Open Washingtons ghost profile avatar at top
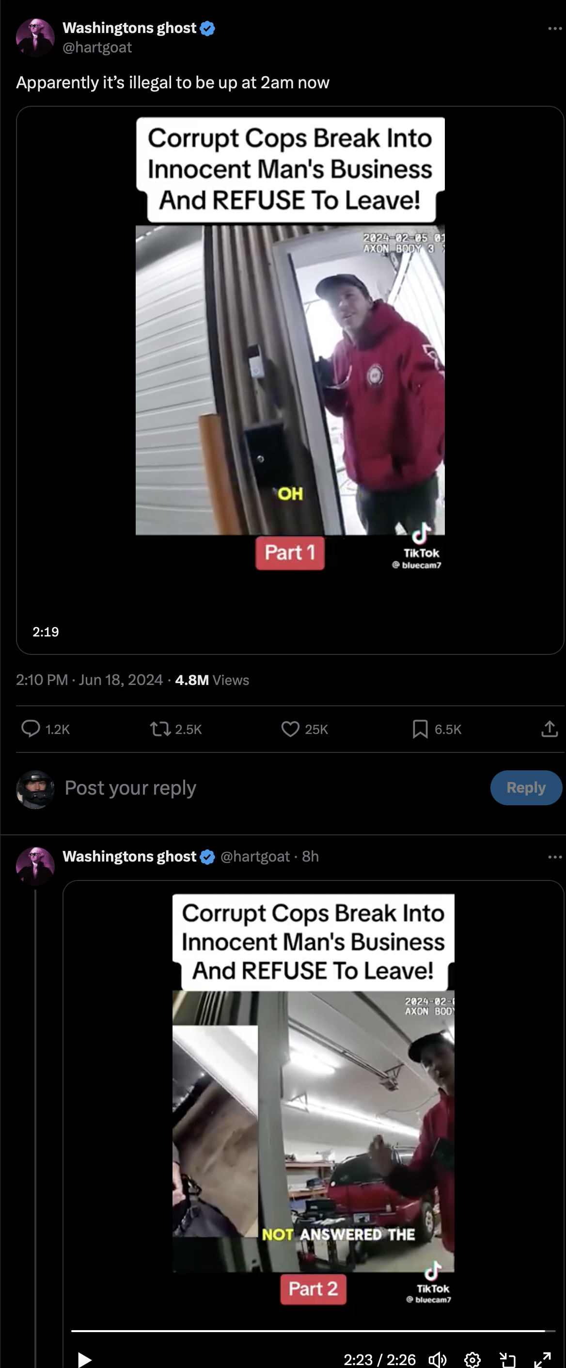This screenshot has width=566, height=1368. coord(35,38)
